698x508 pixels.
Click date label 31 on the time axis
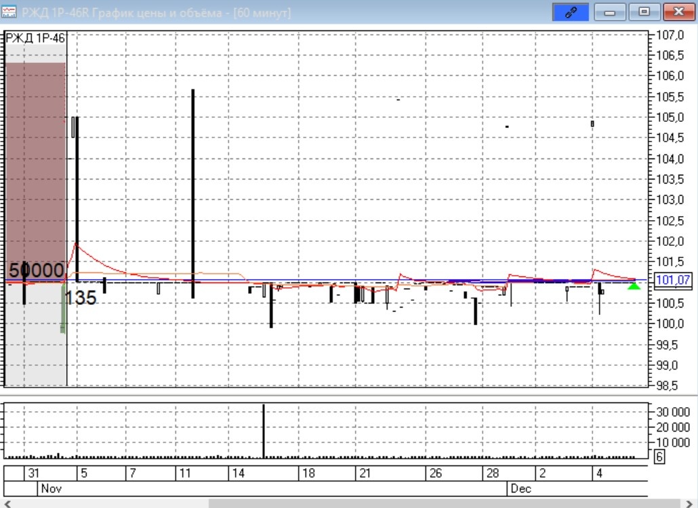(33, 473)
